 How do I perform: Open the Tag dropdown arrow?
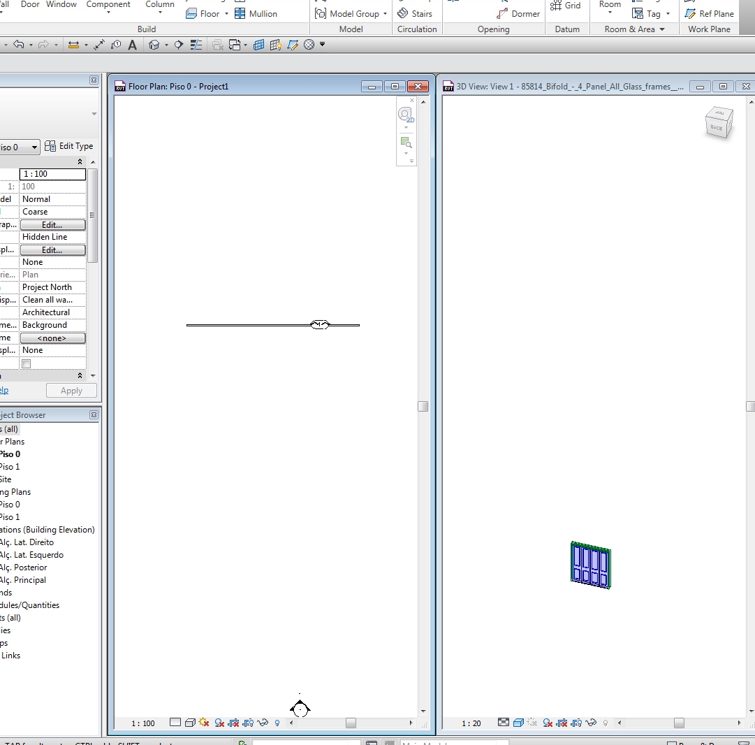(x=668, y=14)
